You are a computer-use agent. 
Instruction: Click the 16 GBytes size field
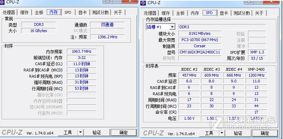pyautogui.click(x=39, y=31)
